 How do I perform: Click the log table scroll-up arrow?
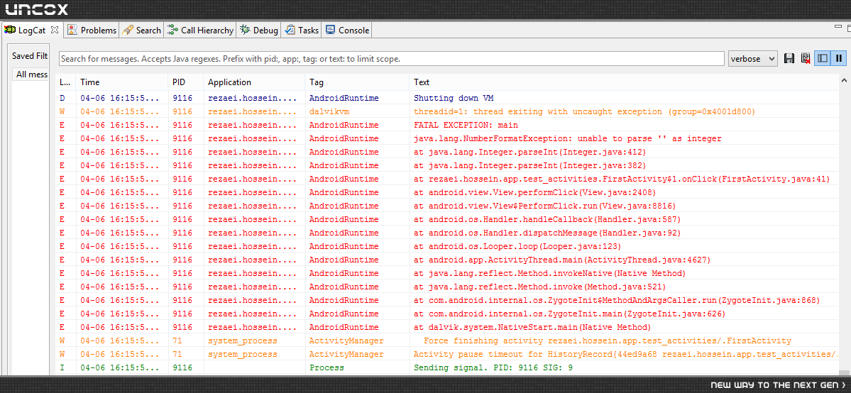[x=844, y=80]
